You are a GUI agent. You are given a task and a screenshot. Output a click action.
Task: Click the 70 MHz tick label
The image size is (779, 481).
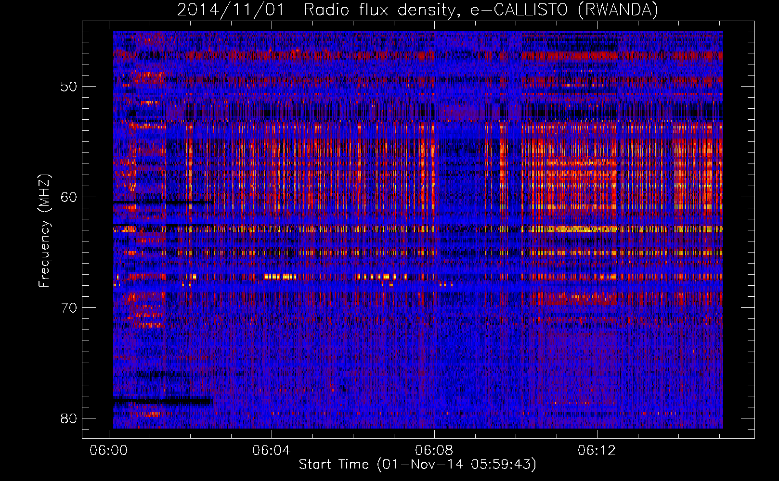69,307
